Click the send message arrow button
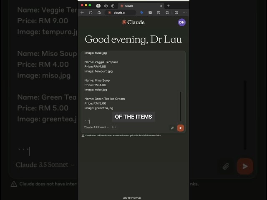The width and height of the screenshot is (267, 200). coord(181,128)
